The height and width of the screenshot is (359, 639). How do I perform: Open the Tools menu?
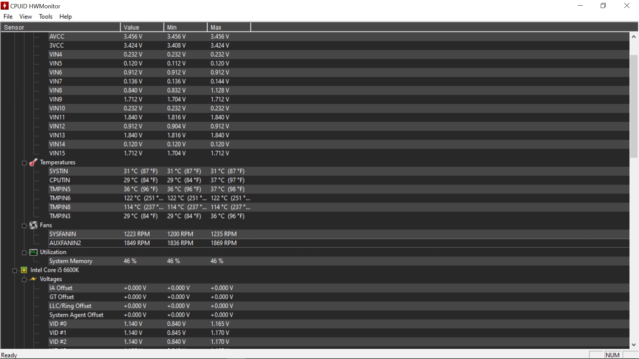click(46, 17)
